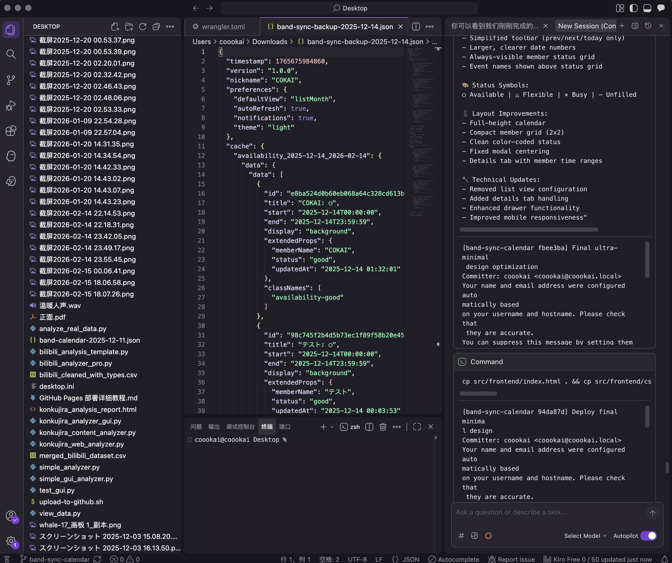Open the Source Control view

(x=11, y=80)
